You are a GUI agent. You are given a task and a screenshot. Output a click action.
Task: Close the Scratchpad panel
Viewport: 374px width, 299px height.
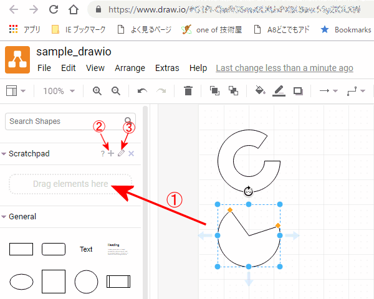point(131,154)
